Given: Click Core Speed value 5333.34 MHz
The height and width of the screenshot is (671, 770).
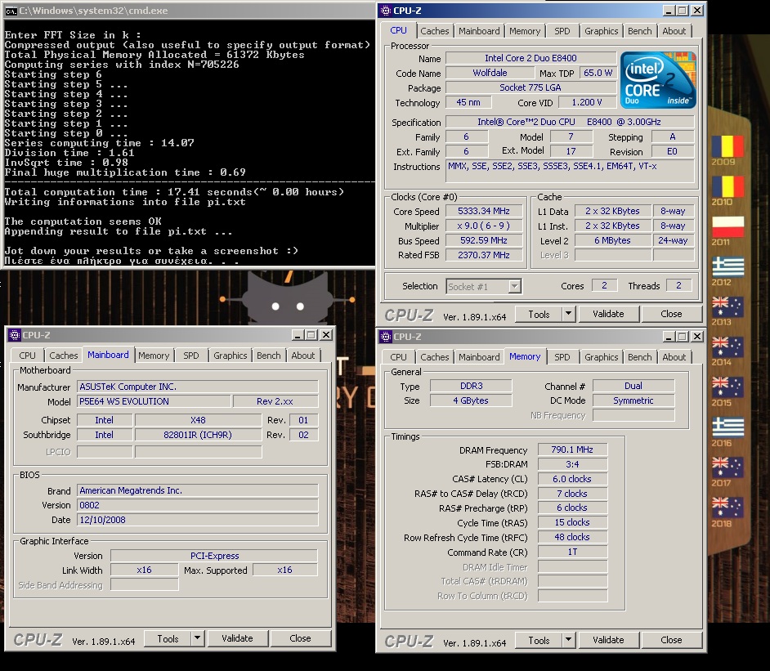Looking at the screenshot, I should click(484, 211).
